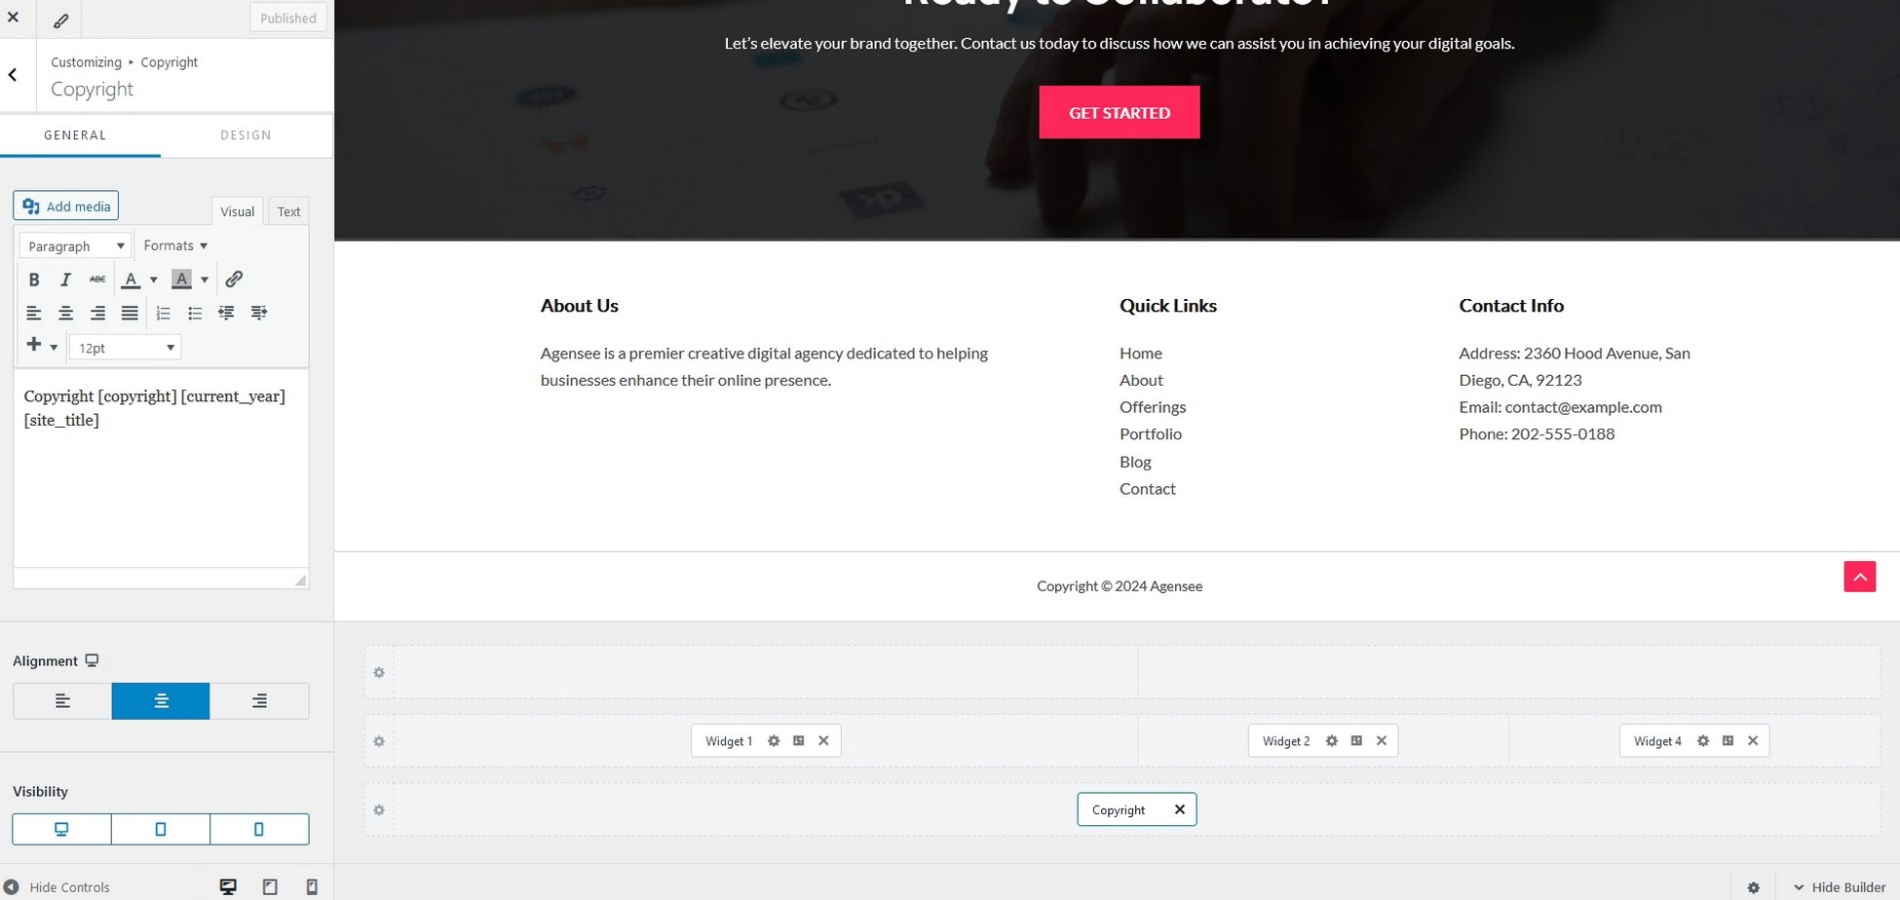Switch to desktop preview mode
The width and height of the screenshot is (1900, 900).
(x=228, y=887)
